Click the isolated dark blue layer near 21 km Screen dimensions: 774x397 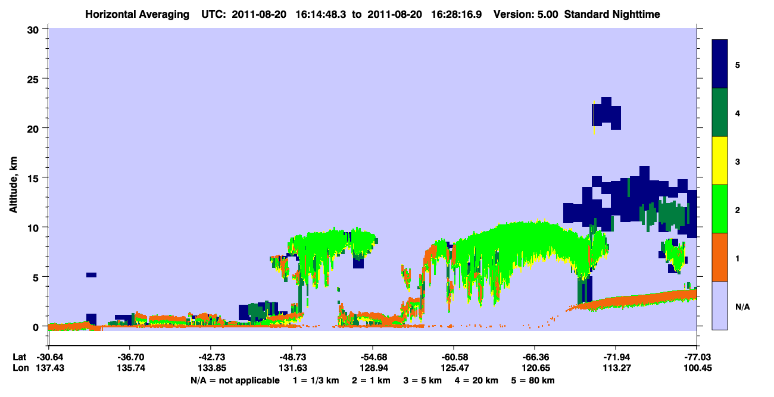pos(607,114)
